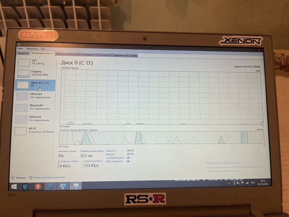Select the Wi-Fi performance entry
This screenshot has height=217, width=289.
(33, 131)
